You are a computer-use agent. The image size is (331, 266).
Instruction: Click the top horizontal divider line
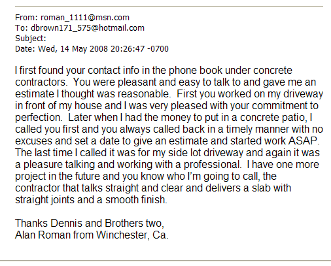[169, 7]
